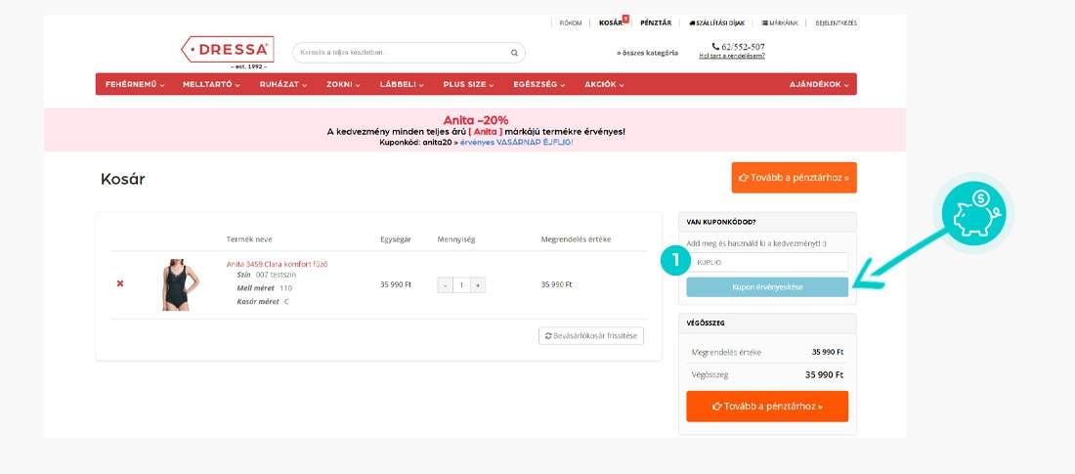Click the összes kategória link
Viewport: 1075px width, 474px height.
tap(647, 53)
